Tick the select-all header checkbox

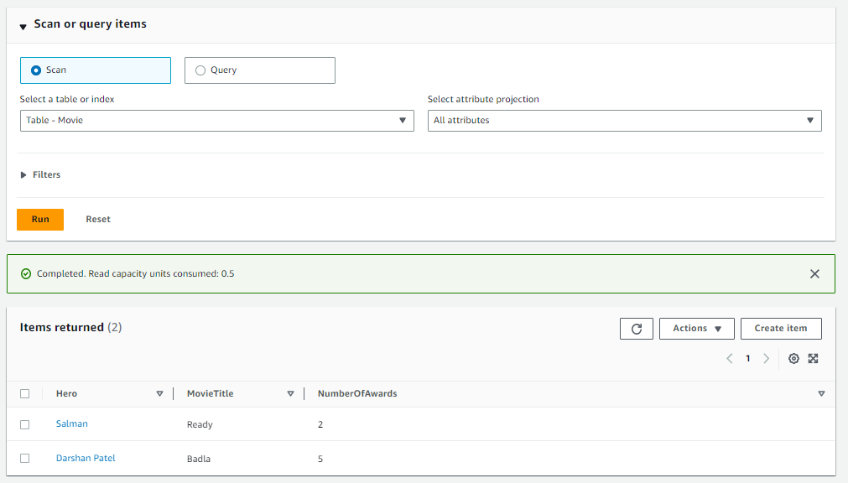pyautogui.click(x=25, y=394)
